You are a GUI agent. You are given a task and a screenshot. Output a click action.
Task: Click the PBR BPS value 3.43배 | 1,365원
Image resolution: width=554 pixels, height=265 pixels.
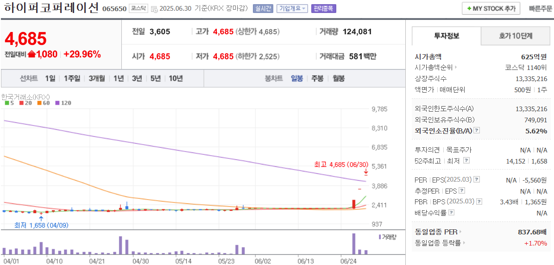tap(523, 202)
